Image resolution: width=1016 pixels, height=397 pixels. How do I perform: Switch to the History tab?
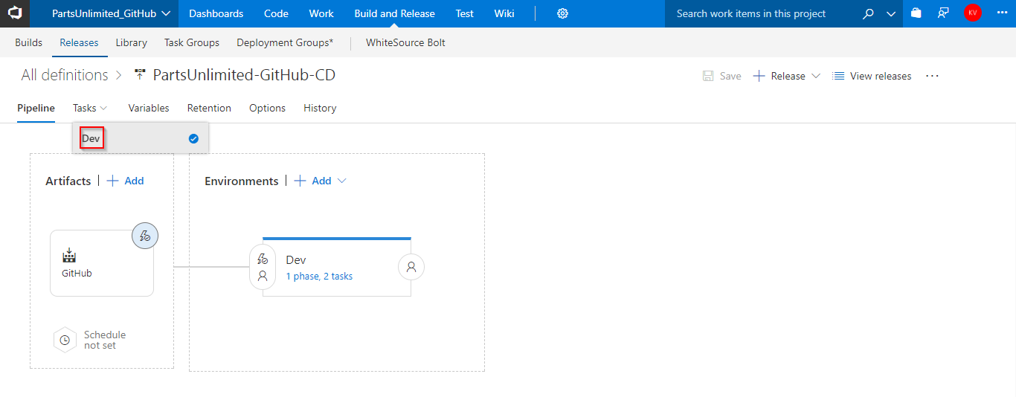tap(320, 108)
